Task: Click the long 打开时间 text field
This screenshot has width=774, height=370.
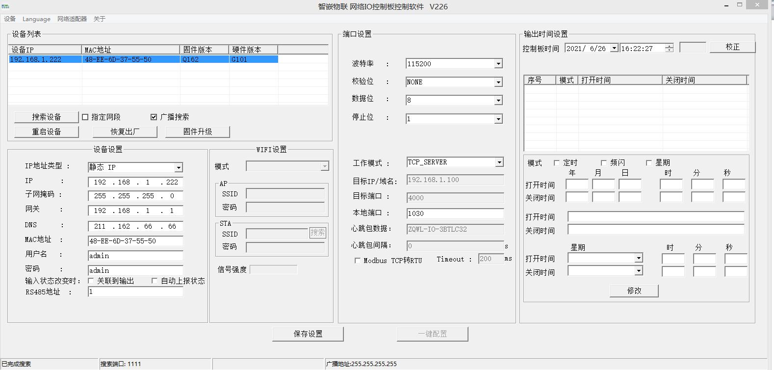Action: (656, 216)
